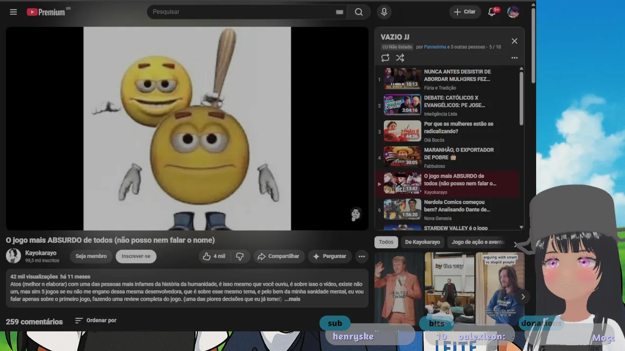Click the Criar button
Image resolution: width=625 pixels, height=351 pixels.
coord(464,12)
